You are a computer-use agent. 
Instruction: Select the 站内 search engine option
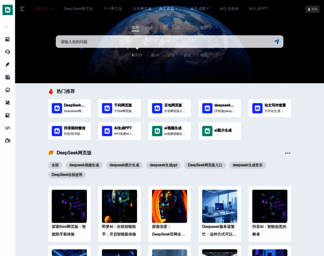[155, 55]
